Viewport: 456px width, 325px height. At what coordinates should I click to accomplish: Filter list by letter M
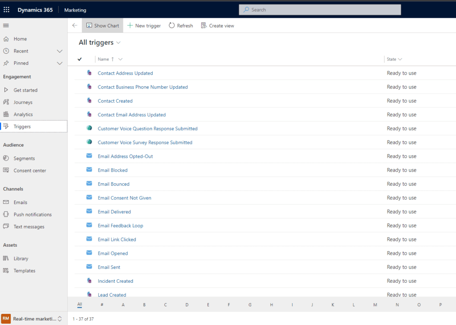point(375,305)
